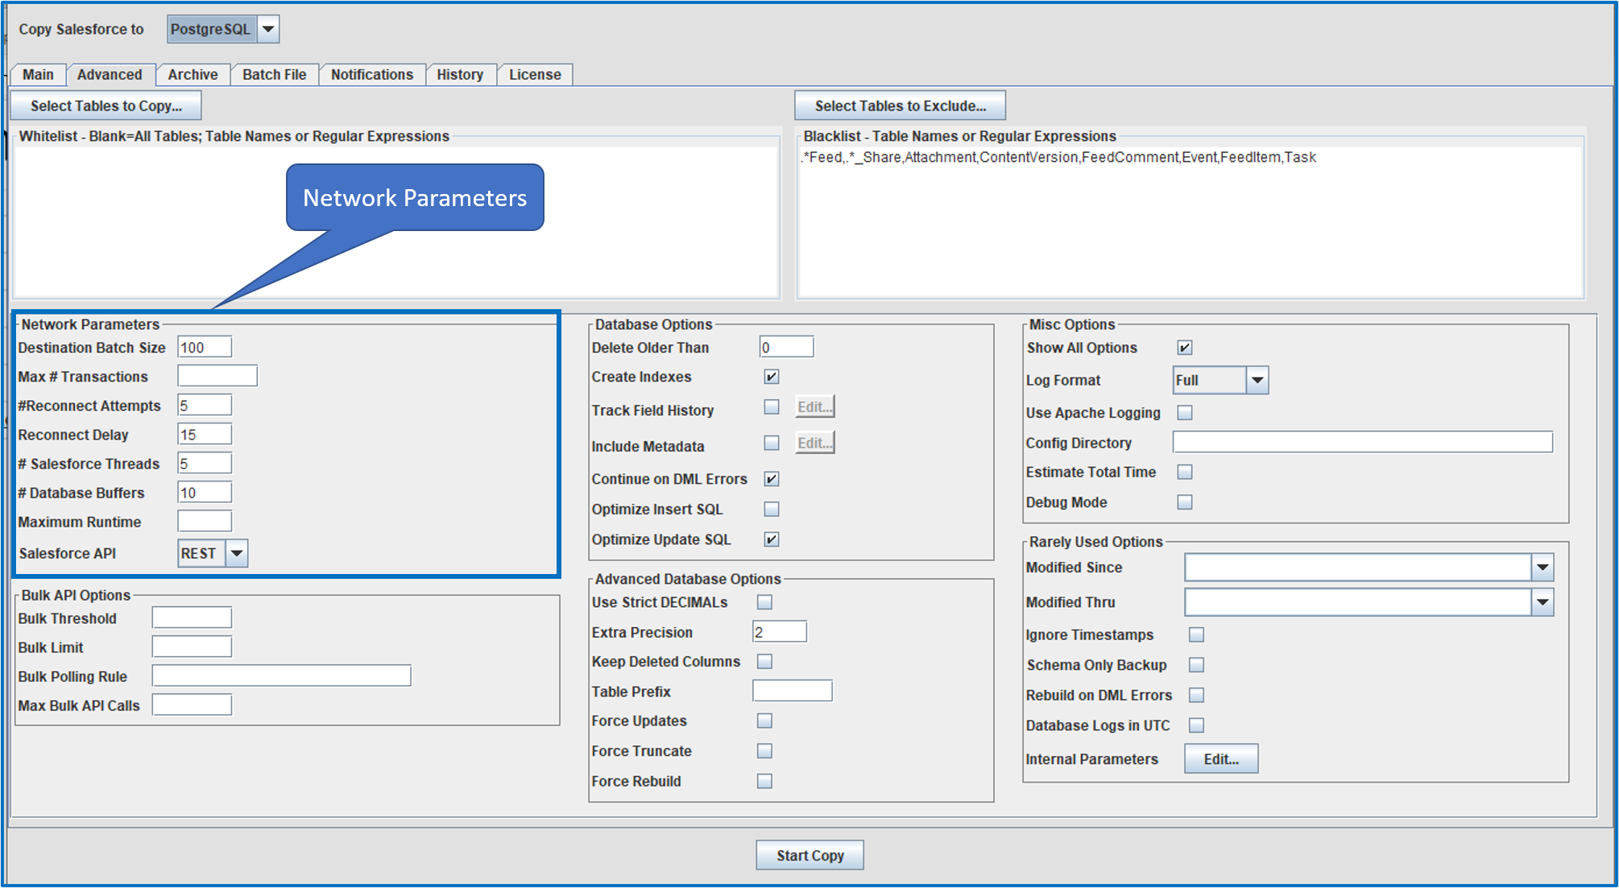The image size is (1619, 888).
Task: Click Edit button next to Track Field History
Action: [815, 407]
